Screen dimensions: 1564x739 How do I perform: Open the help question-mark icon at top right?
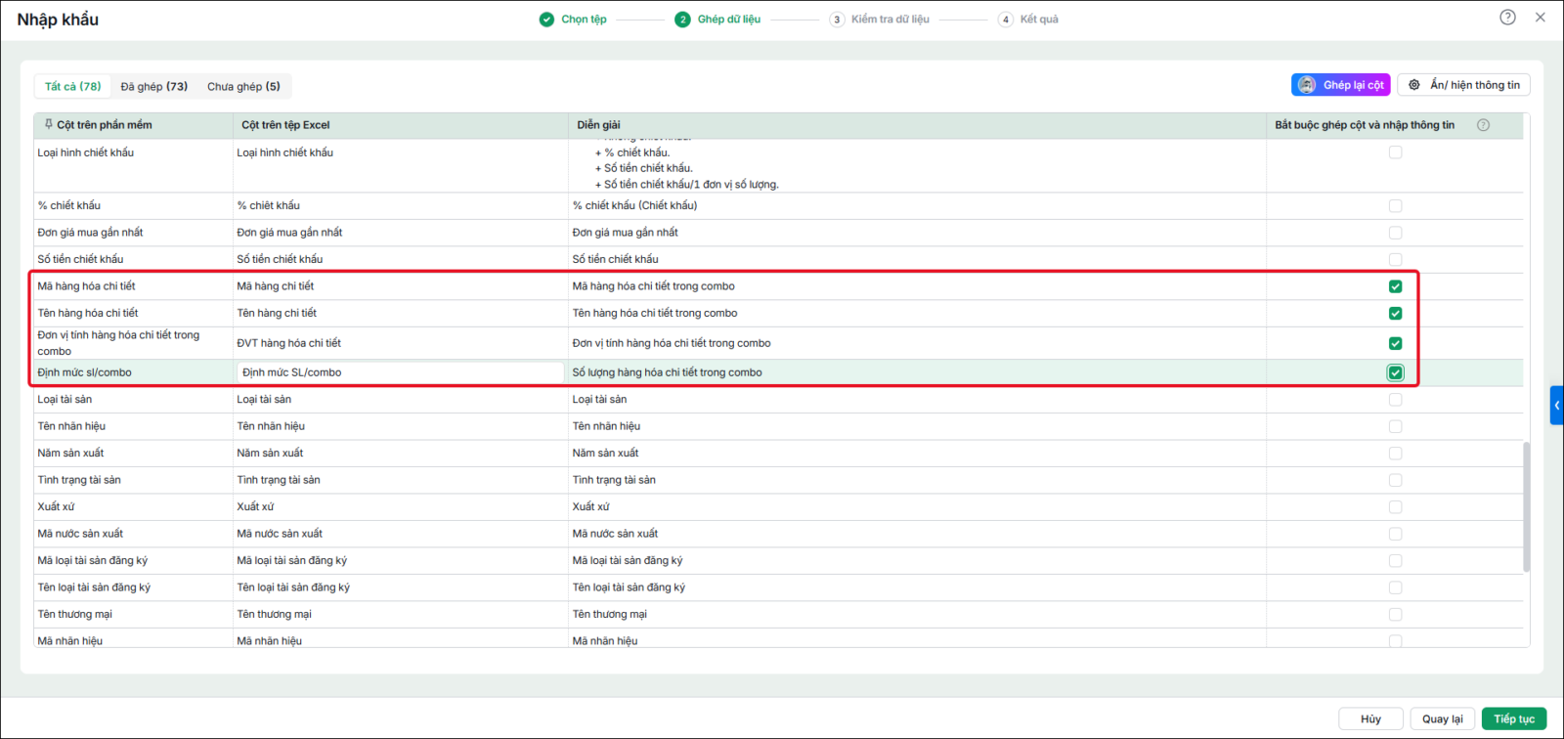(x=1507, y=18)
